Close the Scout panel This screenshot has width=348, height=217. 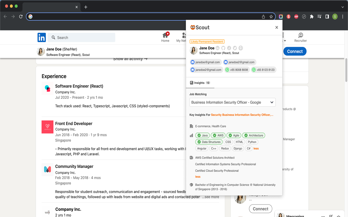[x=276, y=27]
